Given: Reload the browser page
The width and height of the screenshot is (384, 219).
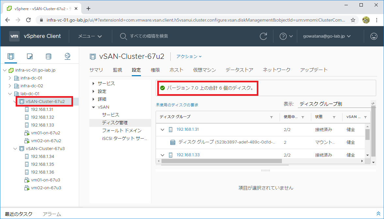Looking at the screenshot, I should pyautogui.click(x=28, y=20).
